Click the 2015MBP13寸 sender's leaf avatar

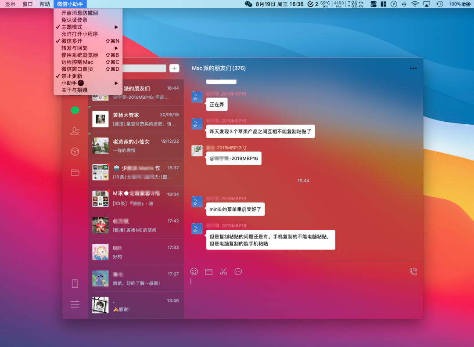point(197,151)
